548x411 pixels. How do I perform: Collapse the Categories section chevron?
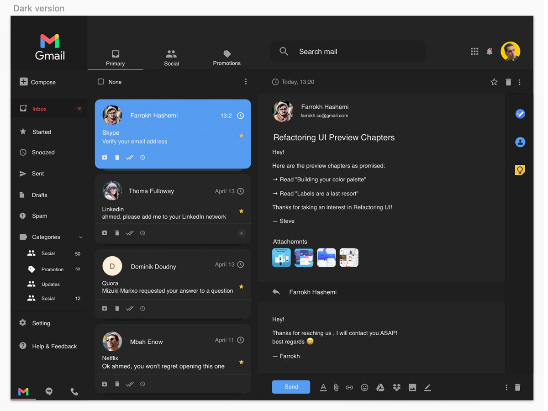tap(81, 237)
